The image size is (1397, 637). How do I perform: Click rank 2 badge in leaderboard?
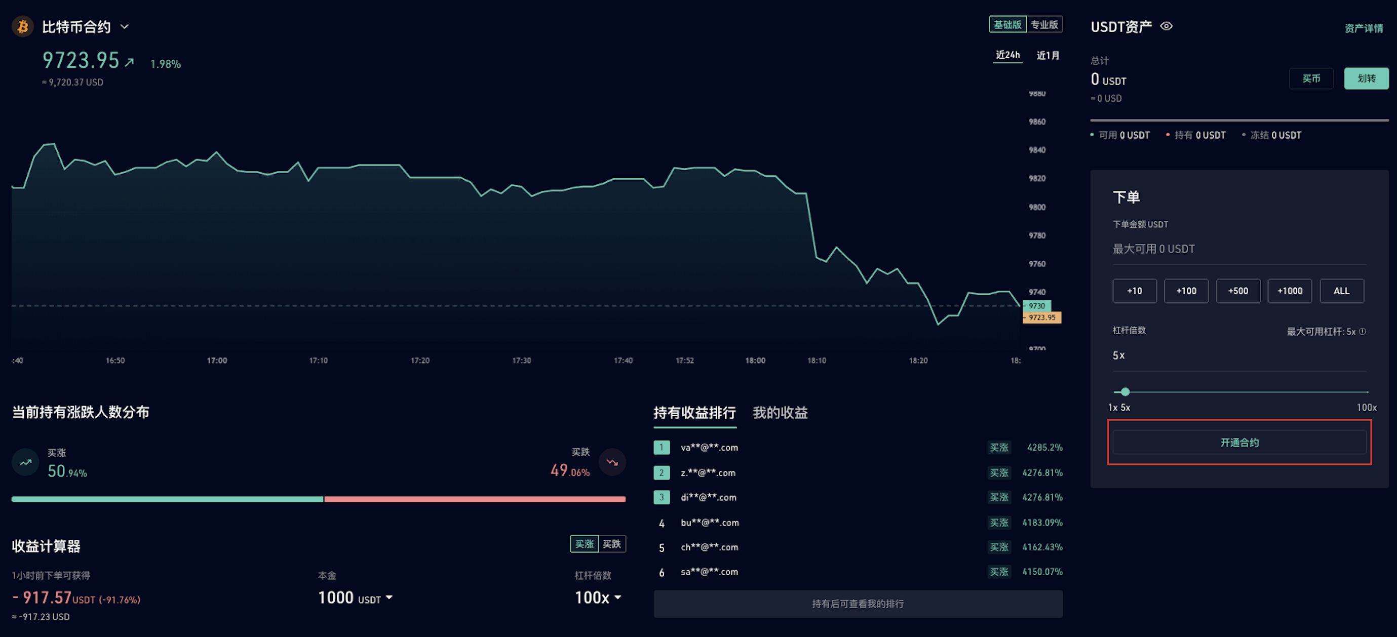(661, 472)
